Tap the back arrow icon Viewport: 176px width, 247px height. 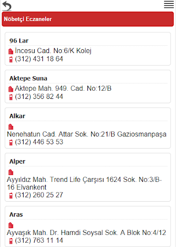7,6
